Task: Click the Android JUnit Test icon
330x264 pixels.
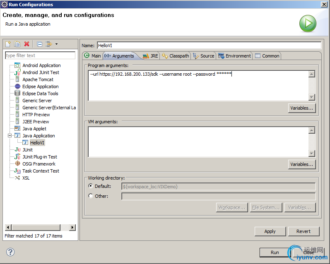Action: click(17, 72)
